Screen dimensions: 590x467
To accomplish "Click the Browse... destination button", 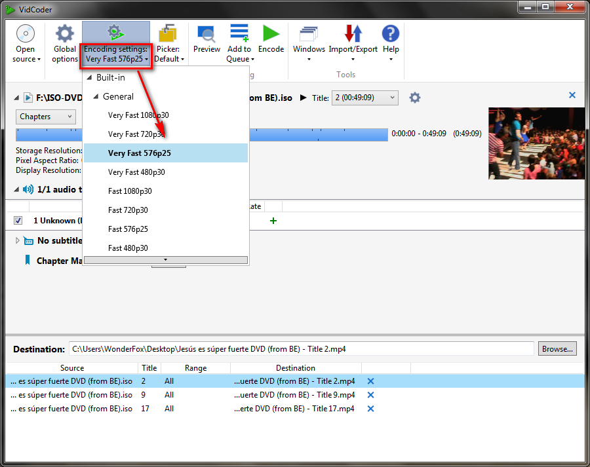I will point(557,349).
